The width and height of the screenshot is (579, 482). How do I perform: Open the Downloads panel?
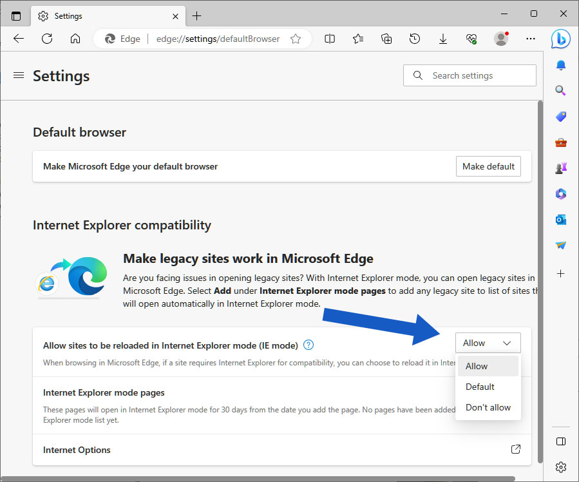443,39
